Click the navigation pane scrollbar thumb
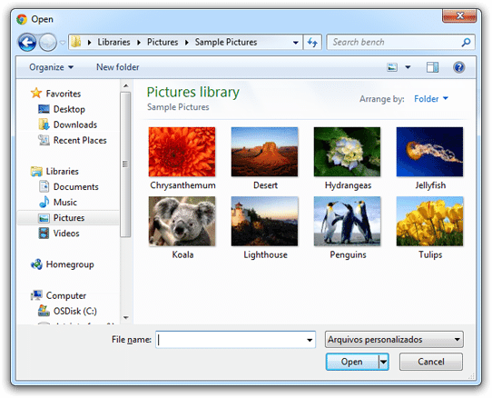This screenshot has width=492, height=398. tap(125, 164)
